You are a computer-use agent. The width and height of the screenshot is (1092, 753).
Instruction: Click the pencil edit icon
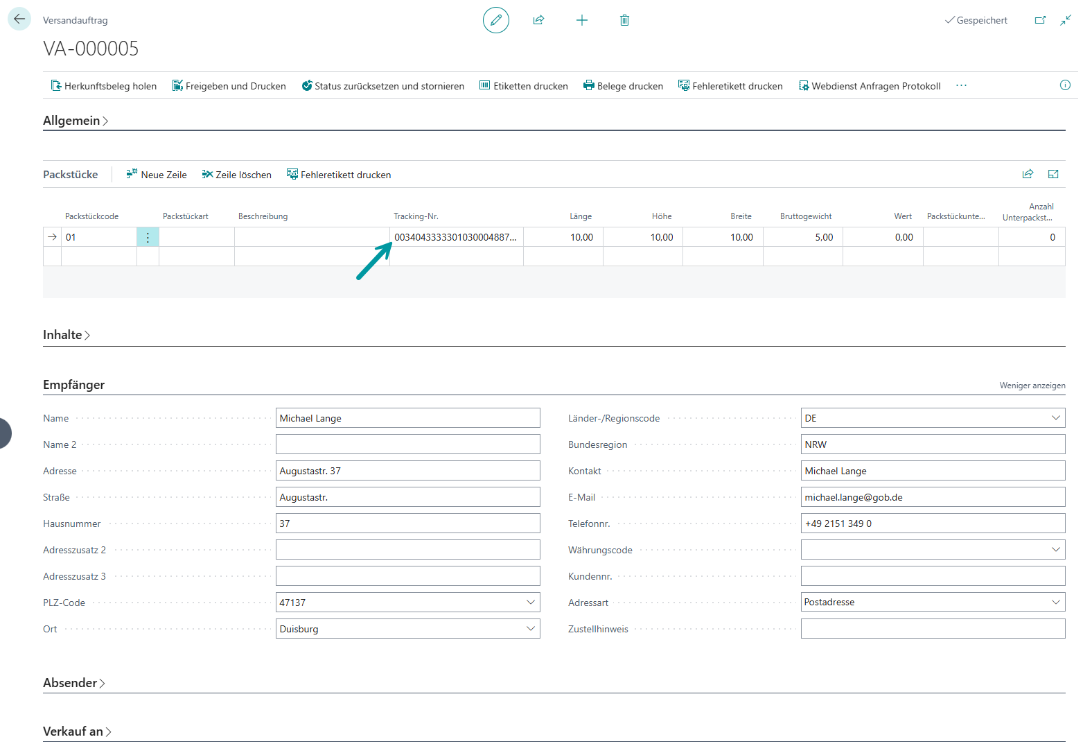[x=495, y=20]
